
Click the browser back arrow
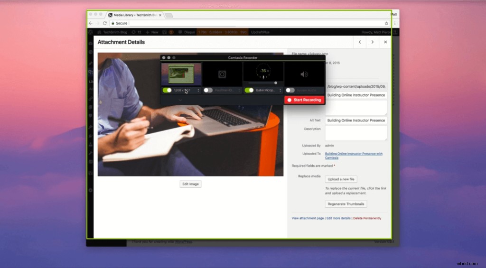click(91, 23)
